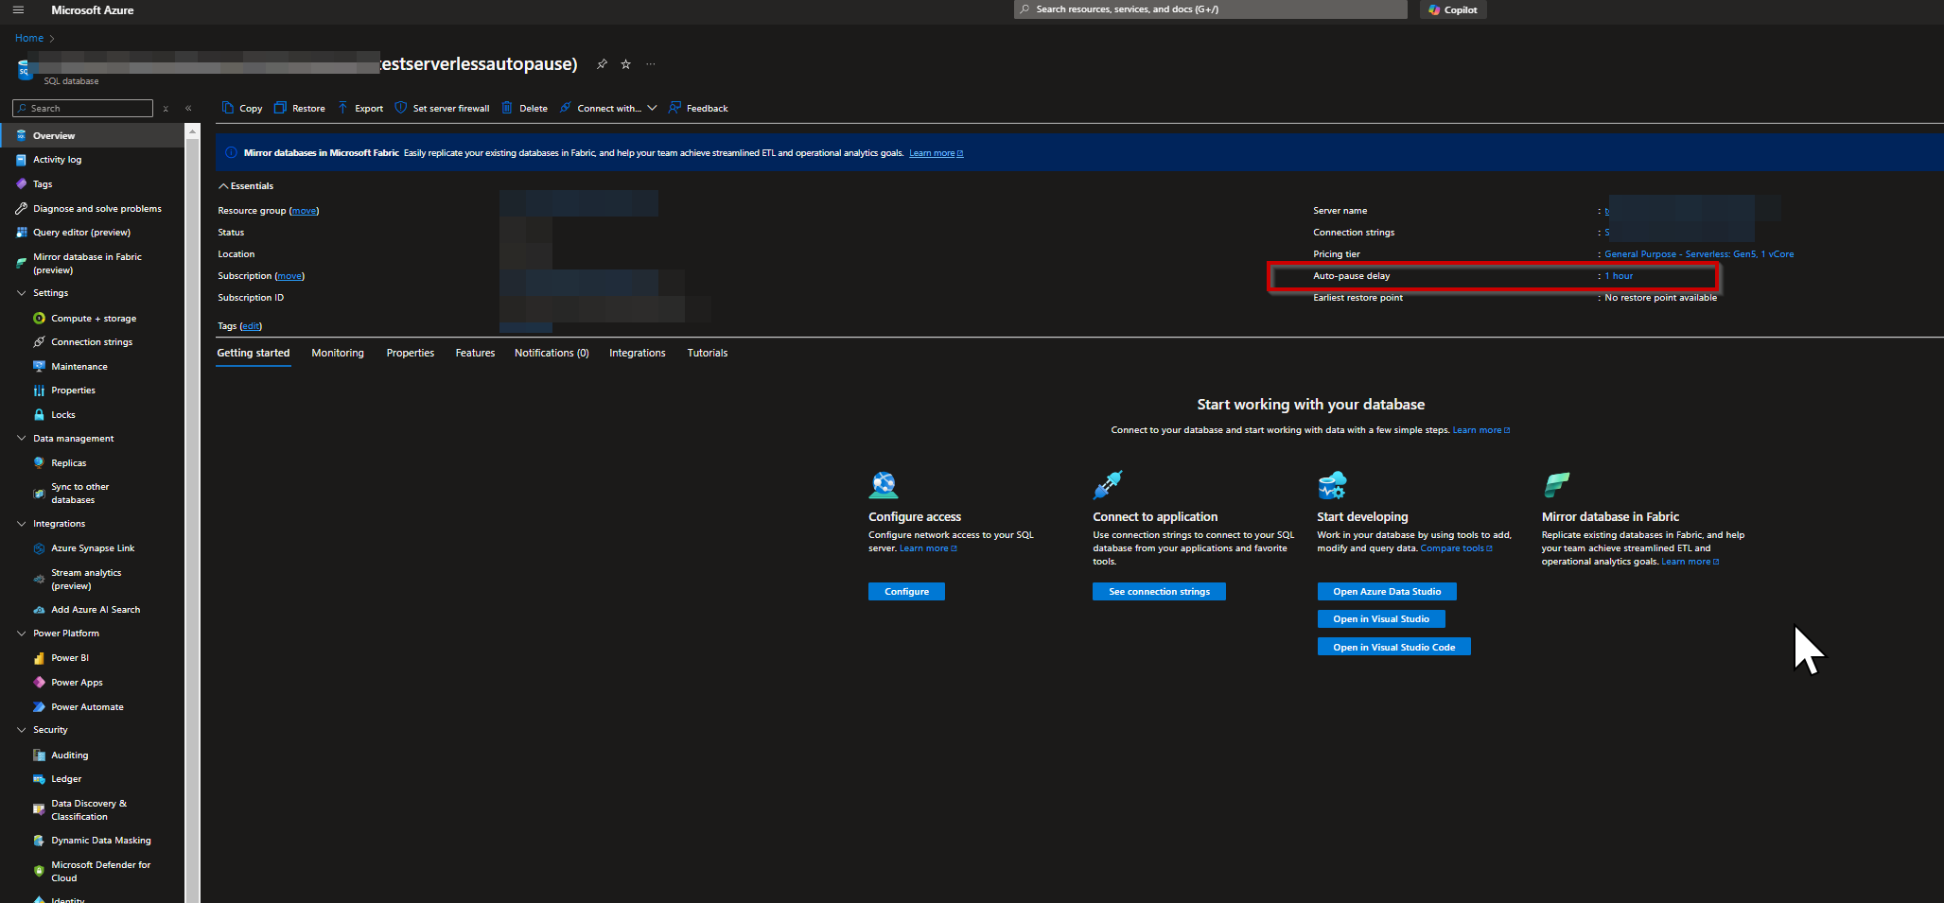
Task: Click move link beside Subscription
Action: pos(289,276)
